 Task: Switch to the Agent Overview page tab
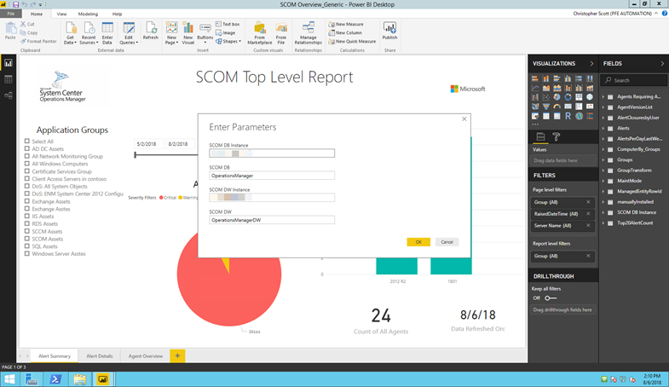click(x=146, y=355)
